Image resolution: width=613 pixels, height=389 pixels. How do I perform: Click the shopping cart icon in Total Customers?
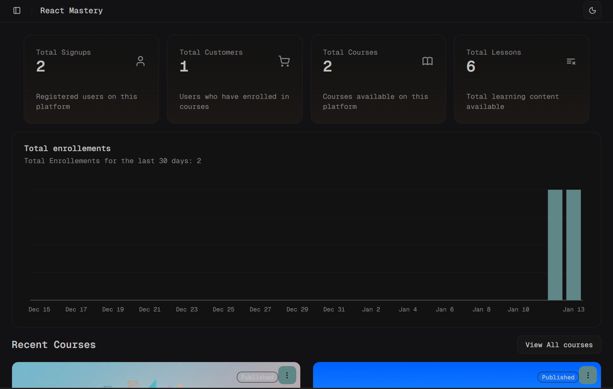(284, 61)
